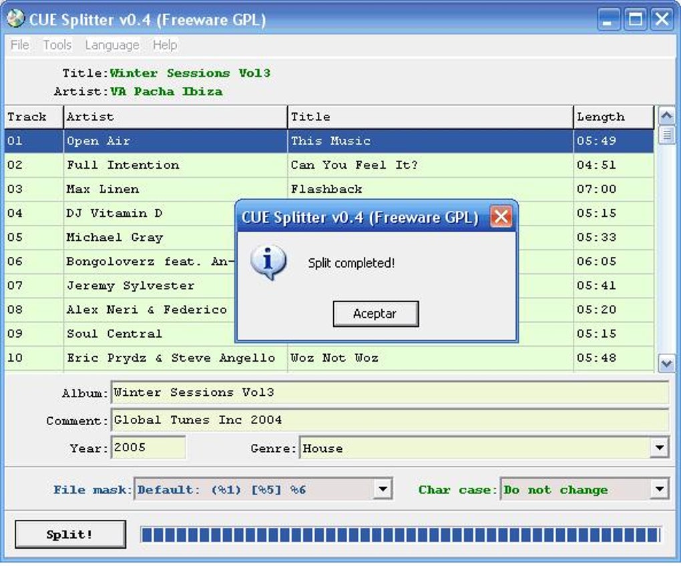Click the 05:48 length cell

614,358
